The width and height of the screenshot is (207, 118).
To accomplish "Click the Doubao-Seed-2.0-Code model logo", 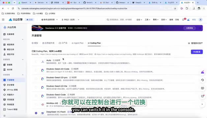I will tap(43, 70).
